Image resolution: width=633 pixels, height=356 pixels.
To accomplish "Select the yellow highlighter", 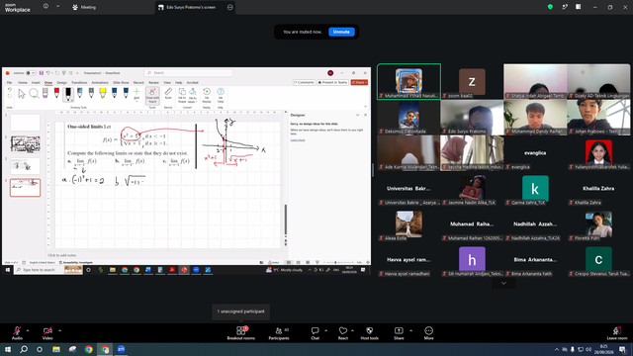I will [x=103, y=94].
